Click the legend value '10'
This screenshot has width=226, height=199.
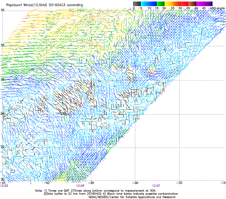coord(149,8)
